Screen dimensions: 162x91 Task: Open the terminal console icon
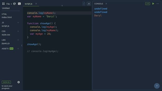(19, 4)
